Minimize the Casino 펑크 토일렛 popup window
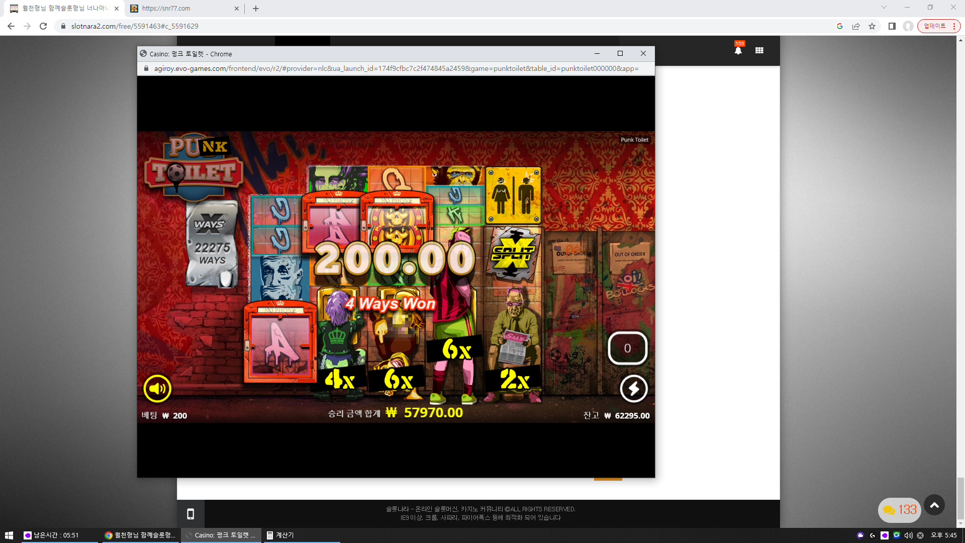 coord(597,53)
